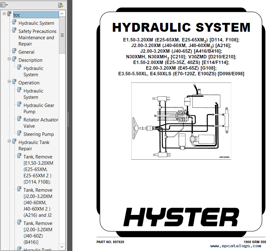
Task: Open Safety Precautions Maintenance and Repair bookmark
Action: pyautogui.click(x=38, y=38)
